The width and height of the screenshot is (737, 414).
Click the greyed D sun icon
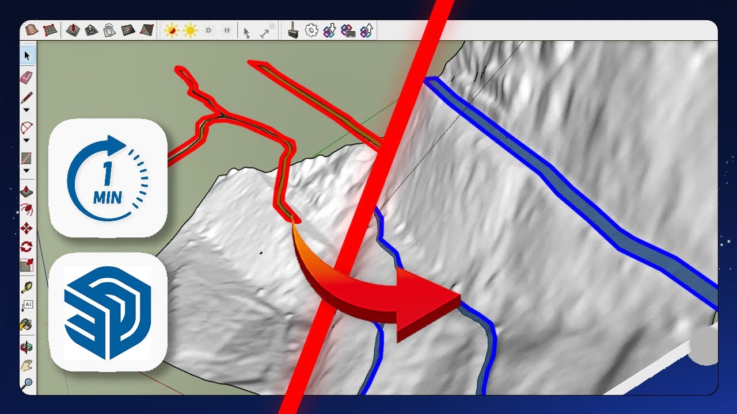click(208, 30)
